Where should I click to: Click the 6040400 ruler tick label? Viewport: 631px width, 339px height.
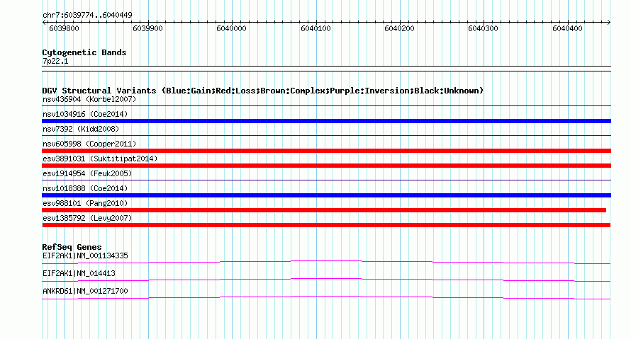(x=567, y=28)
